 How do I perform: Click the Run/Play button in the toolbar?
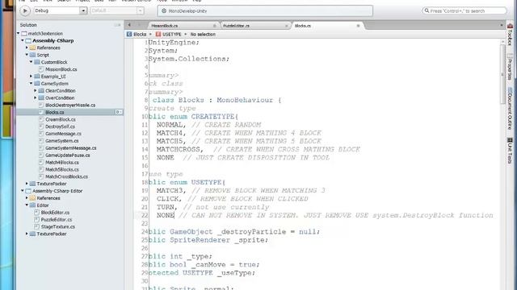click(25, 10)
